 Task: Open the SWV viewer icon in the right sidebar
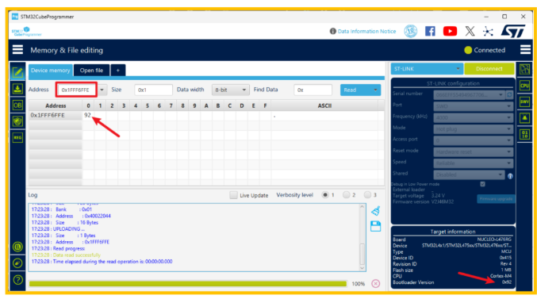tap(524, 102)
